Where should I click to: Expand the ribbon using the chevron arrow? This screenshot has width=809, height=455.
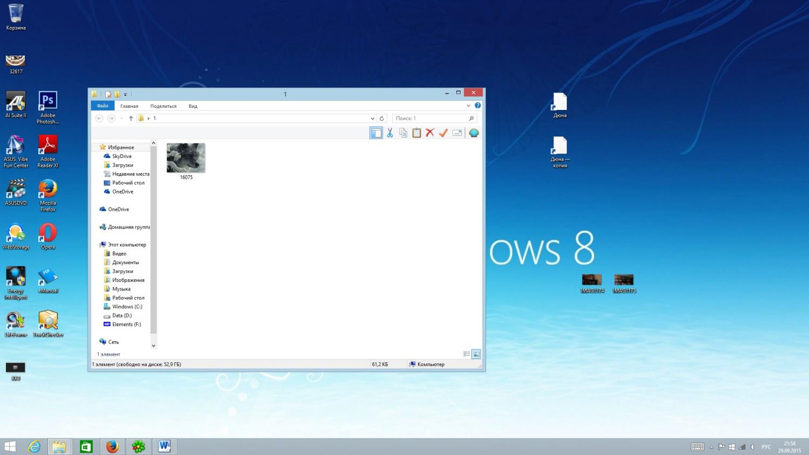tap(468, 106)
